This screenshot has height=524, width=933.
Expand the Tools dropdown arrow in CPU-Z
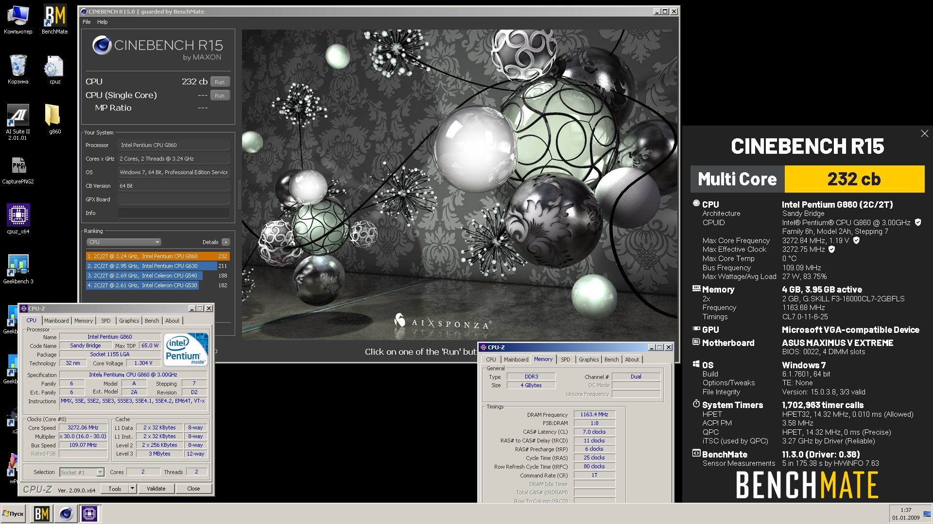click(132, 489)
